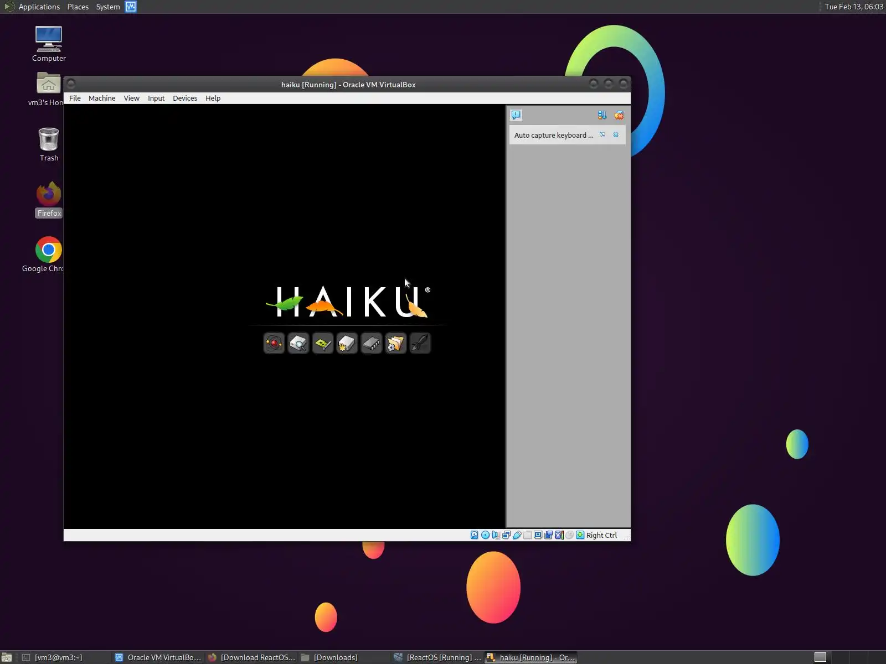Click the haiku [Running] window title bar
The width and height of the screenshot is (886, 664).
[348, 84]
